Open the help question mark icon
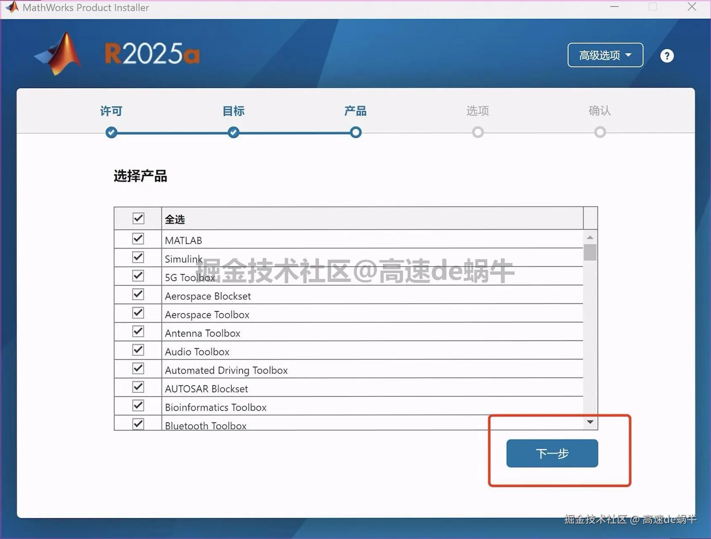 click(666, 55)
